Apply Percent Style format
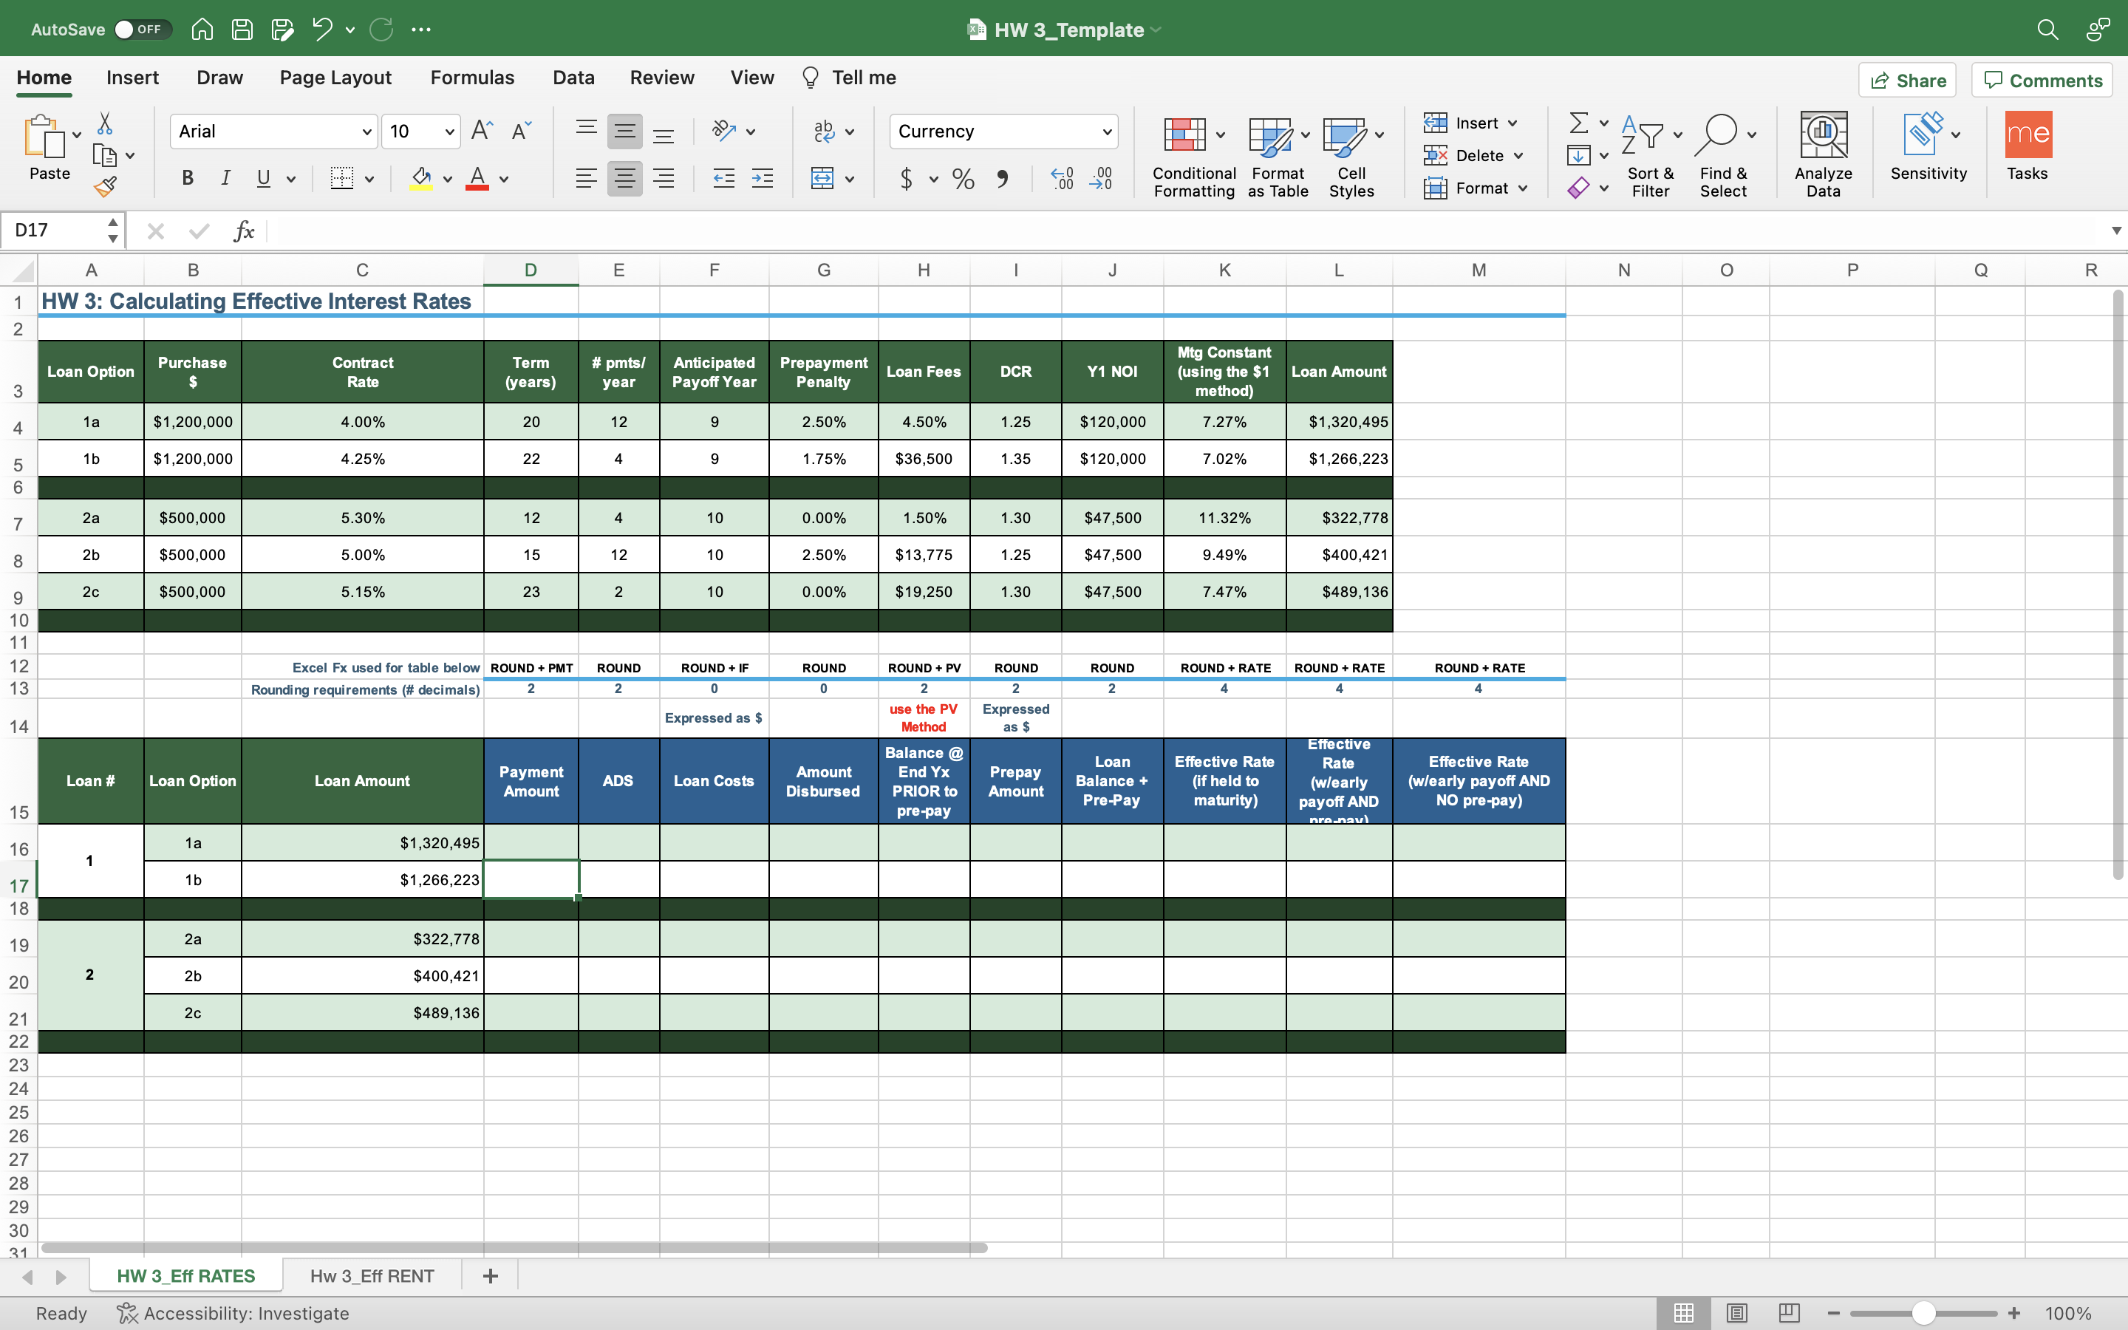Viewport: 2128px width, 1330px height. pyautogui.click(x=963, y=179)
